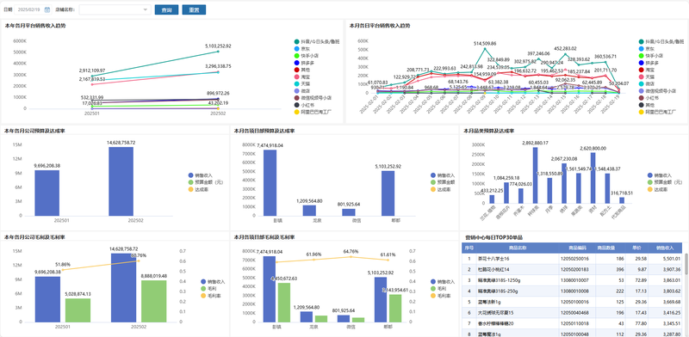Click the 514,509.86 peak point on daily chart
Screen dimensions: 689x337
[485, 49]
